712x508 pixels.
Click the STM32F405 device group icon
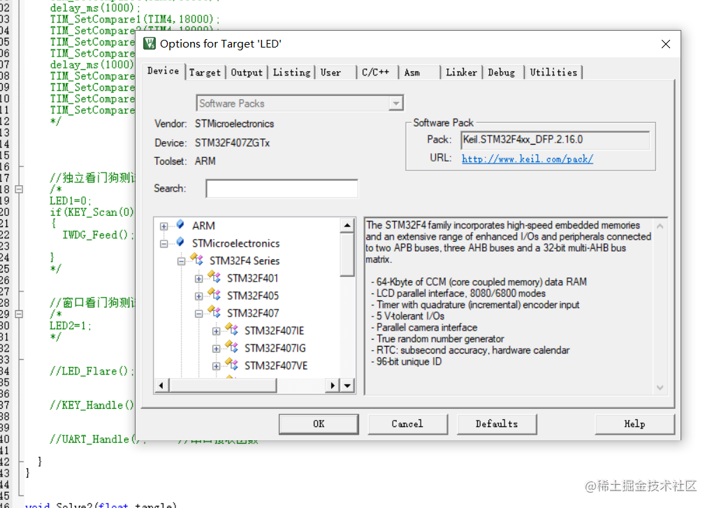tap(215, 295)
